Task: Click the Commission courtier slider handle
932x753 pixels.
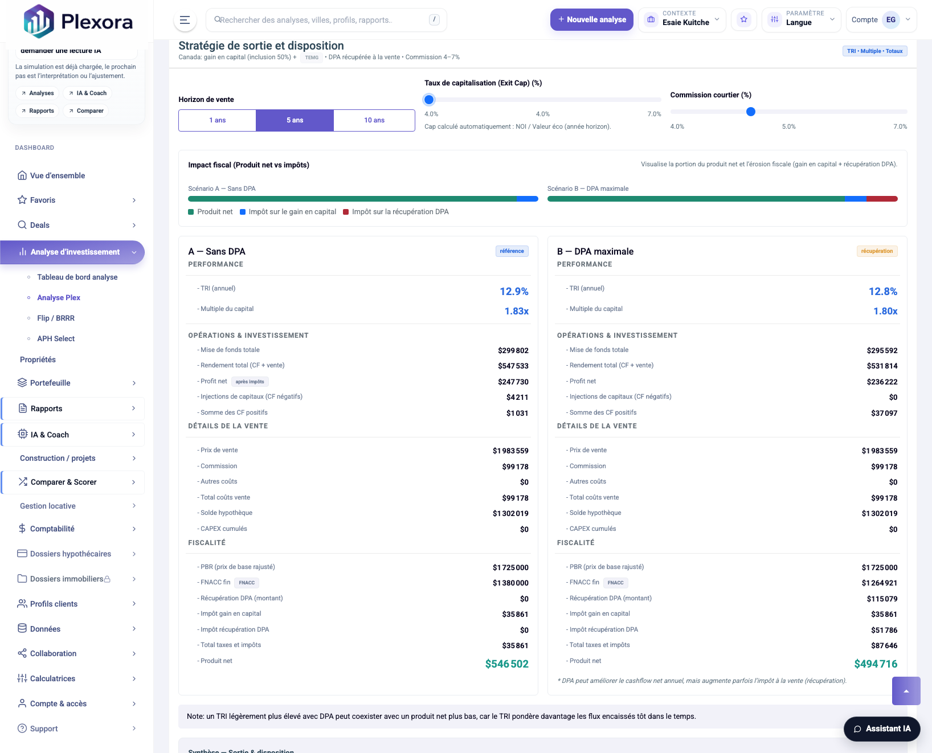Action: (751, 112)
